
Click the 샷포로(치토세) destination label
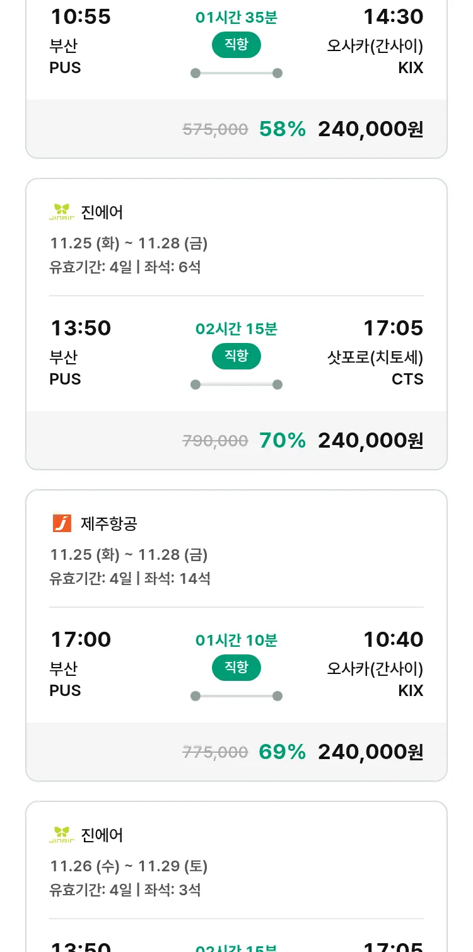pyautogui.click(x=375, y=357)
